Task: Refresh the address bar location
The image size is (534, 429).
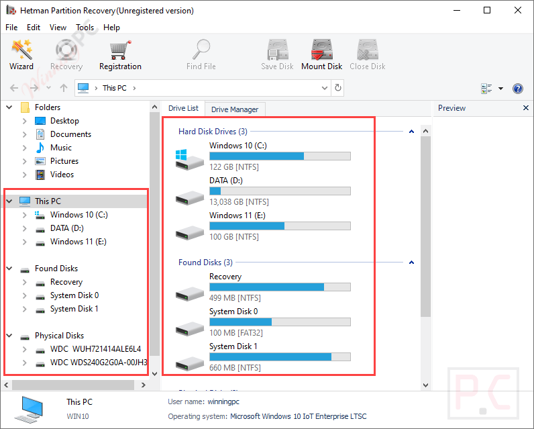Action: (338, 88)
